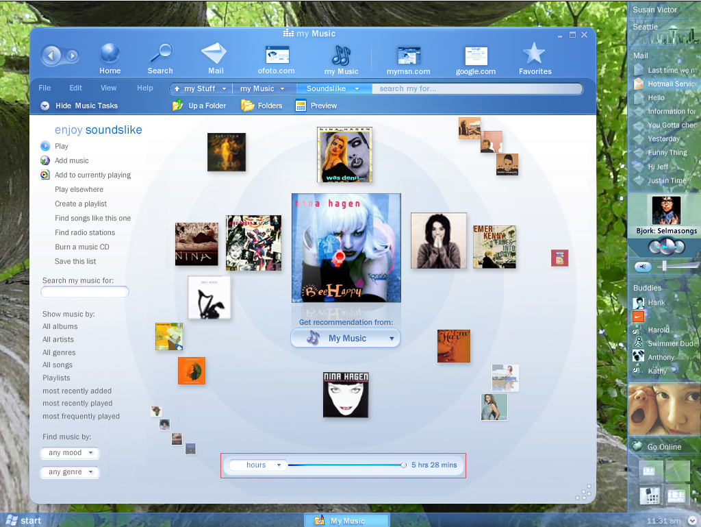Image resolution: width=701 pixels, height=527 pixels.
Task: Open the File menu
Action: click(44, 88)
